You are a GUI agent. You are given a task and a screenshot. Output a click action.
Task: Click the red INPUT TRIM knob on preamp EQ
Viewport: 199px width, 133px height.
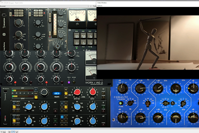(77, 92)
